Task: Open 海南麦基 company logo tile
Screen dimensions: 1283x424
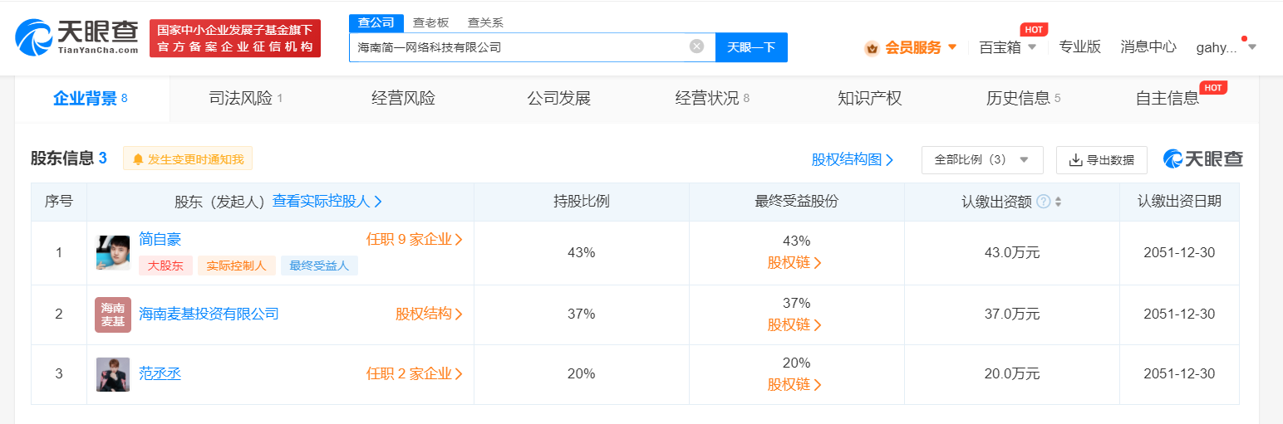Action: coord(113,314)
